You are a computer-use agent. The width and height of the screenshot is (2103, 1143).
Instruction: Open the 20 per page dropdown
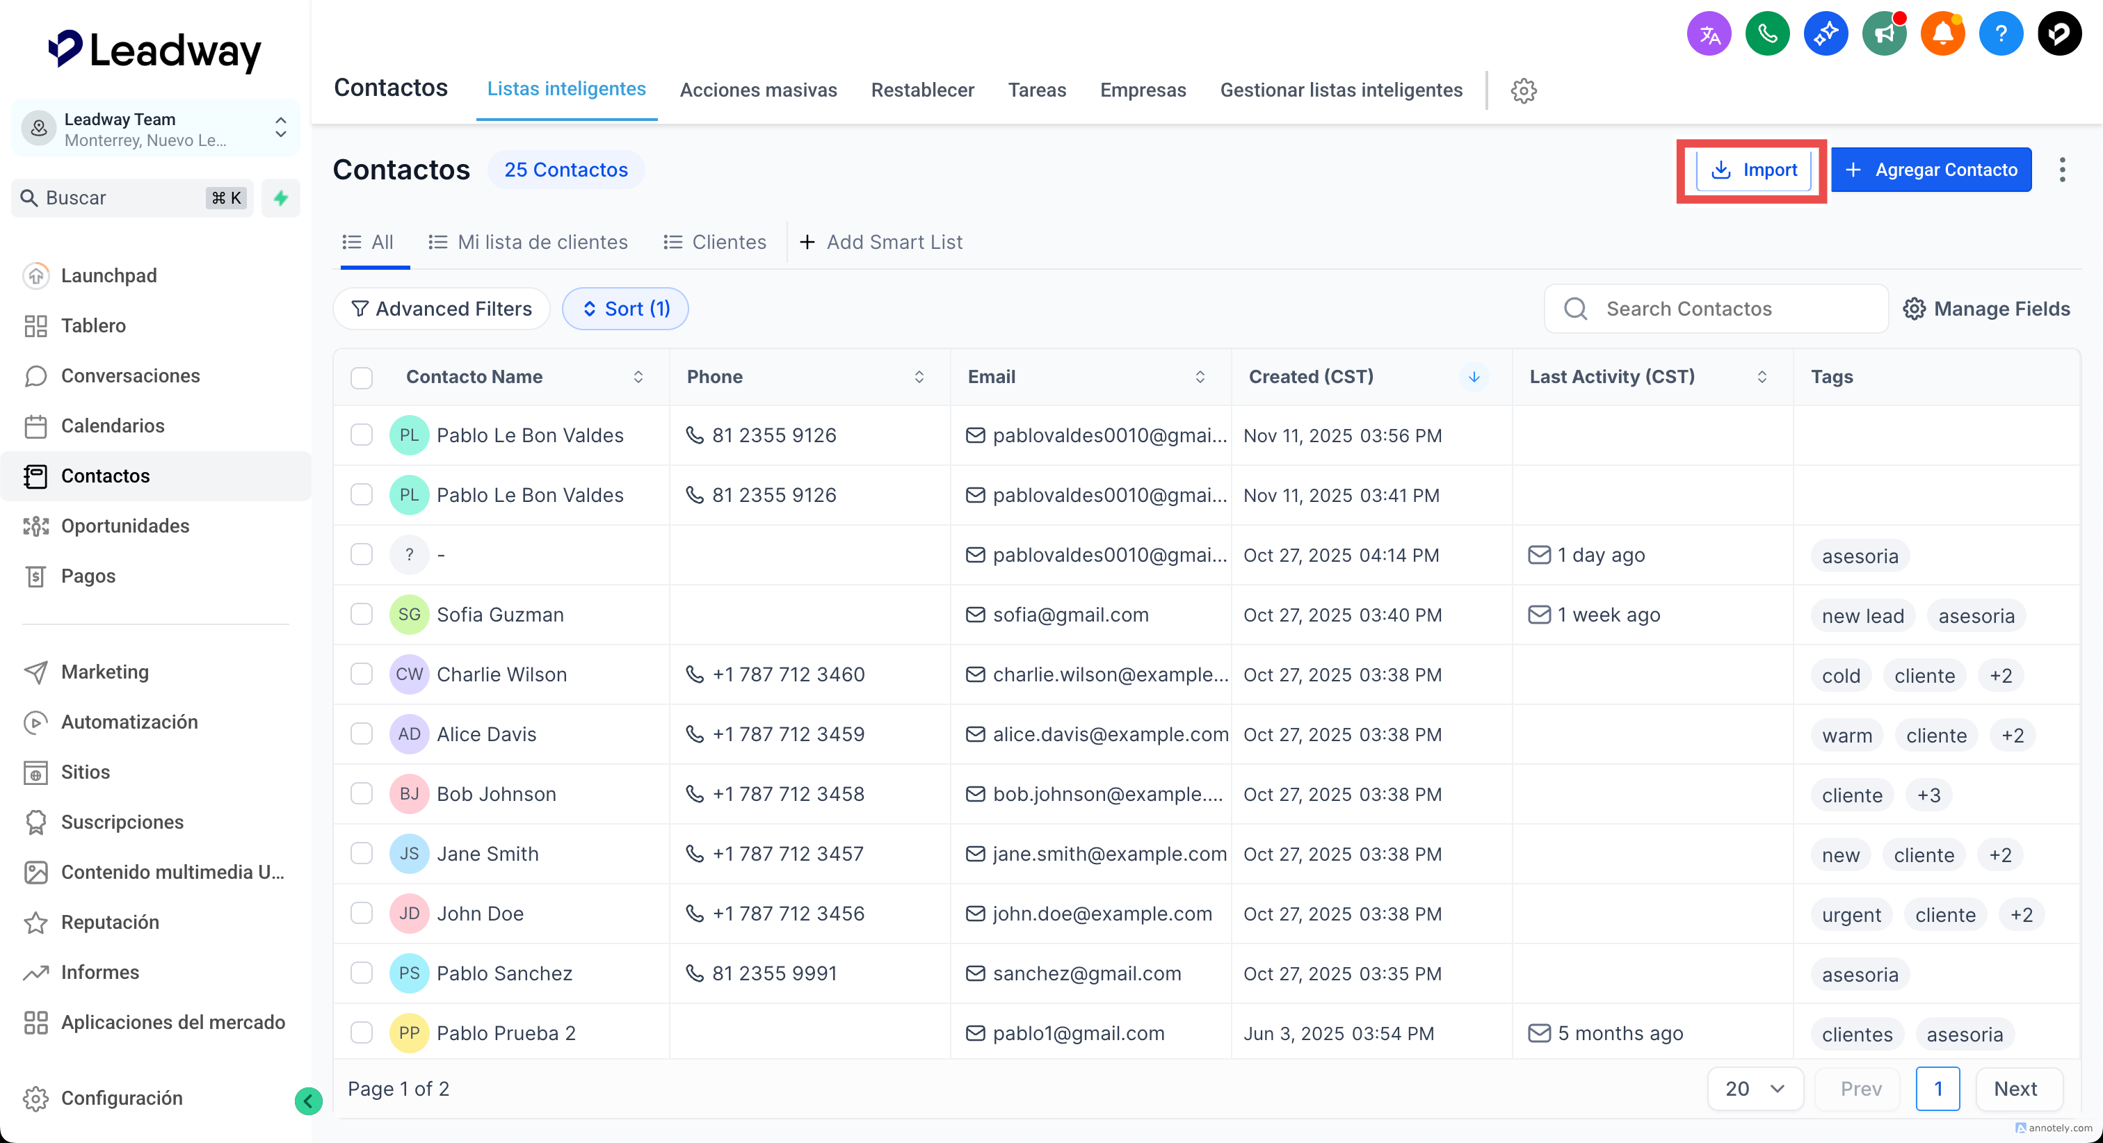[1755, 1088]
